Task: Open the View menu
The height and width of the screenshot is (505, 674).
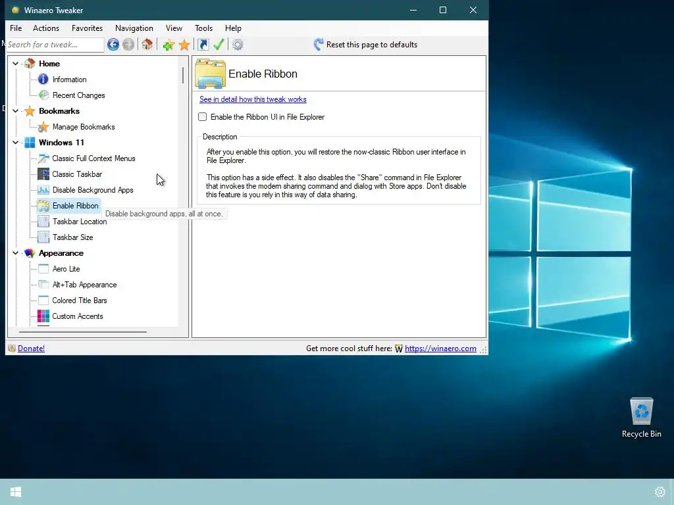Action: (174, 28)
